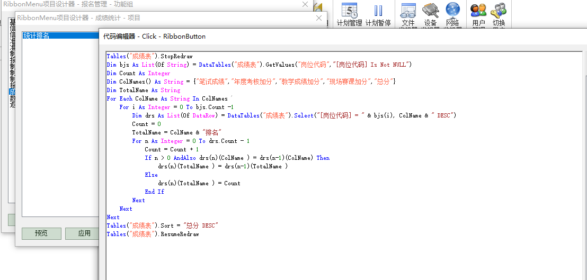Open the 设备监视器 device monitor icon
Screen dimensions: 587x280
(x=430, y=14)
